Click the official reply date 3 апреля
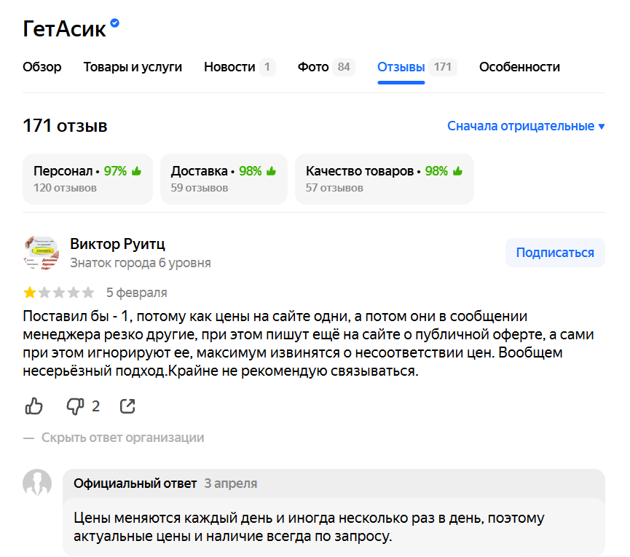Viewport: 630px width, 557px height. coord(231,483)
